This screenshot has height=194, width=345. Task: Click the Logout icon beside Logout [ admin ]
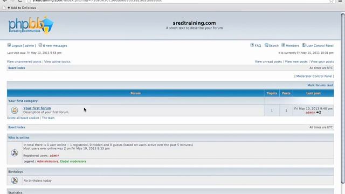coord(9,45)
